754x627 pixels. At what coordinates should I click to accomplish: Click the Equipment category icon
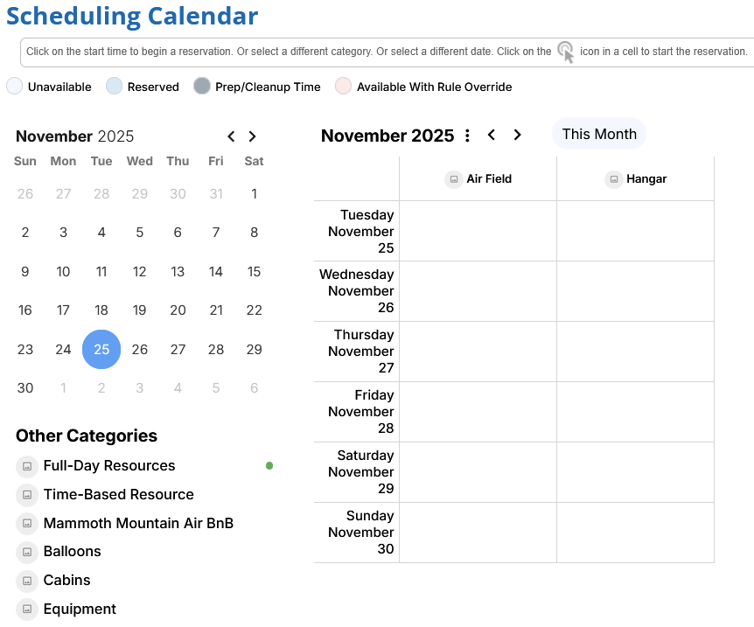(x=27, y=610)
